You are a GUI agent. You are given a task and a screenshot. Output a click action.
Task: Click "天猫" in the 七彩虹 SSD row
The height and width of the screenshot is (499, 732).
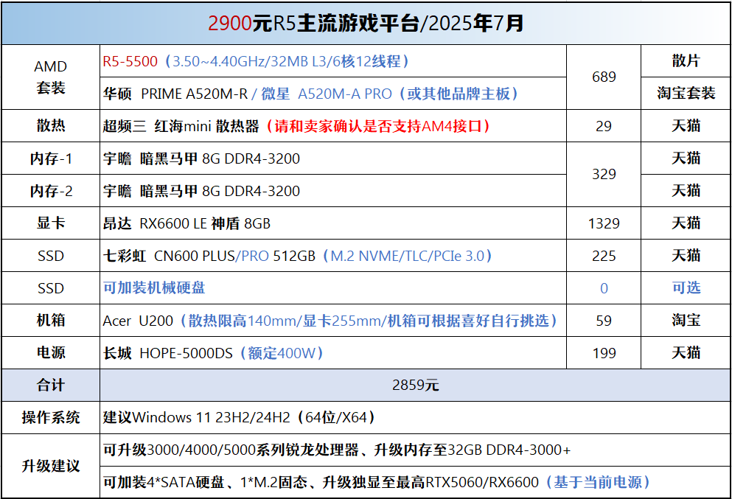coord(686,256)
